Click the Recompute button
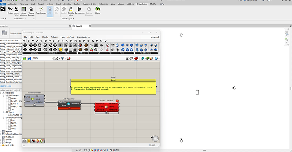This screenshot has width=292, height=152. click(80, 11)
